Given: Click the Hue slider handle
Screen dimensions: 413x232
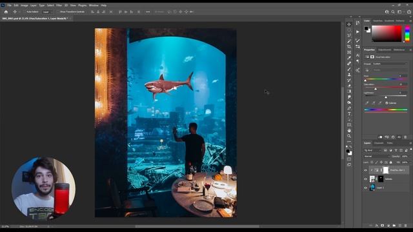Looking at the screenshot, I should click(365, 81).
